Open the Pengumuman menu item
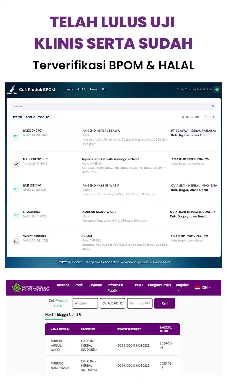Screen dimensions: 227x389 [x=159, y=285]
